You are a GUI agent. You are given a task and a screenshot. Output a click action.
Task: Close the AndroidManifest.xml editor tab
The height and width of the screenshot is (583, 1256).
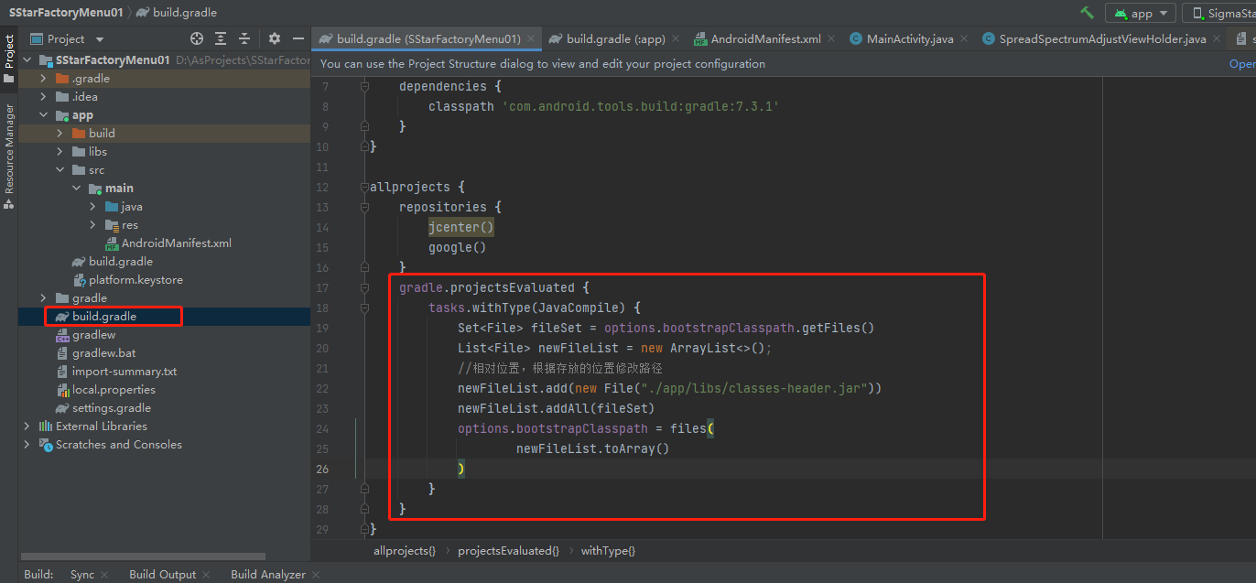(831, 39)
